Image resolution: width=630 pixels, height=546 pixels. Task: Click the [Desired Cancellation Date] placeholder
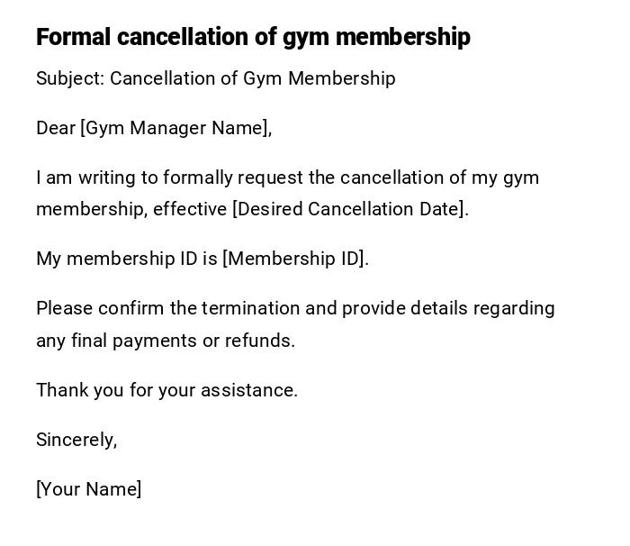click(349, 209)
